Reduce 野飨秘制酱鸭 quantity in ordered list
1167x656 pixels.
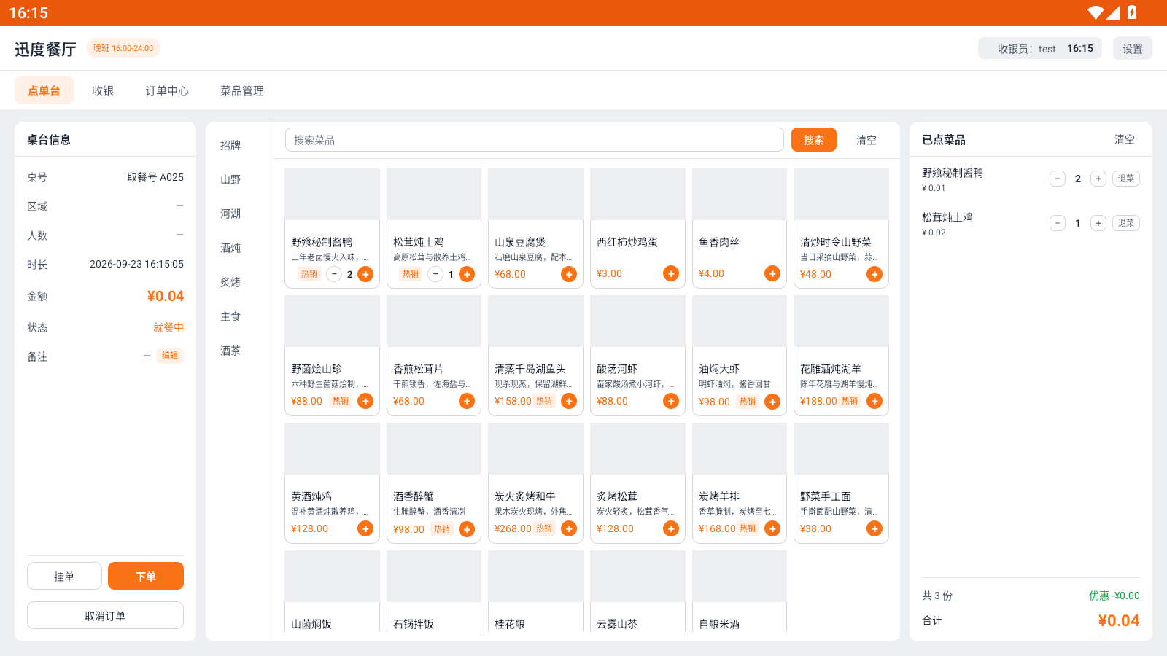click(1058, 179)
